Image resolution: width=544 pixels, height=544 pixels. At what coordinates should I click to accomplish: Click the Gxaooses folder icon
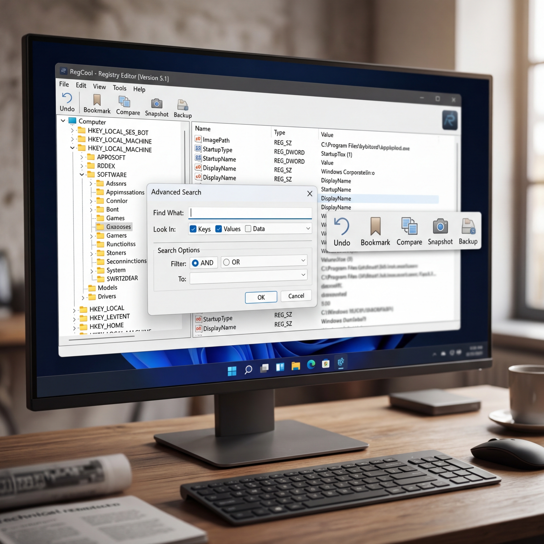(100, 227)
